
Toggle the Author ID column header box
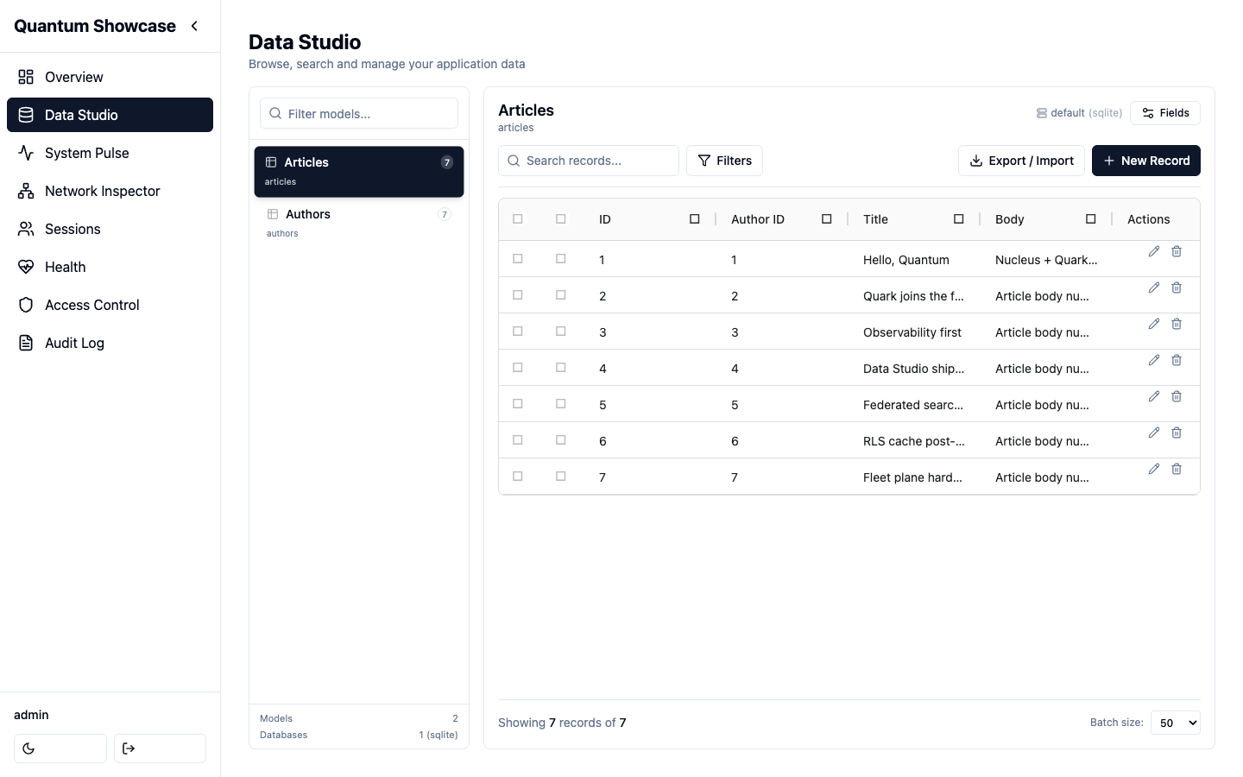click(x=826, y=219)
